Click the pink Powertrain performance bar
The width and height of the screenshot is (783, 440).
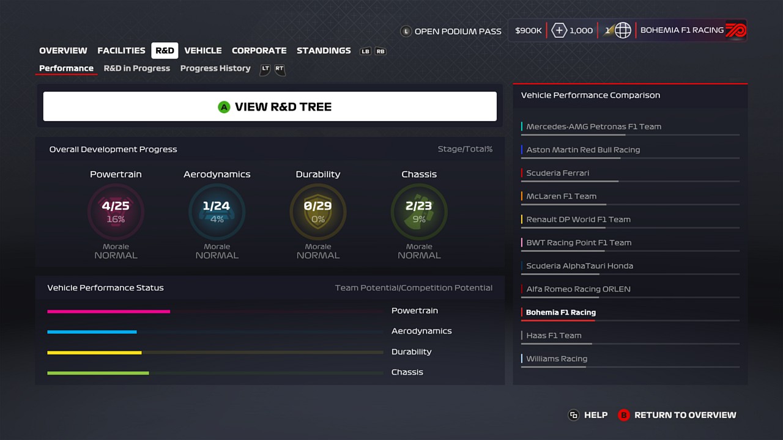coord(108,312)
